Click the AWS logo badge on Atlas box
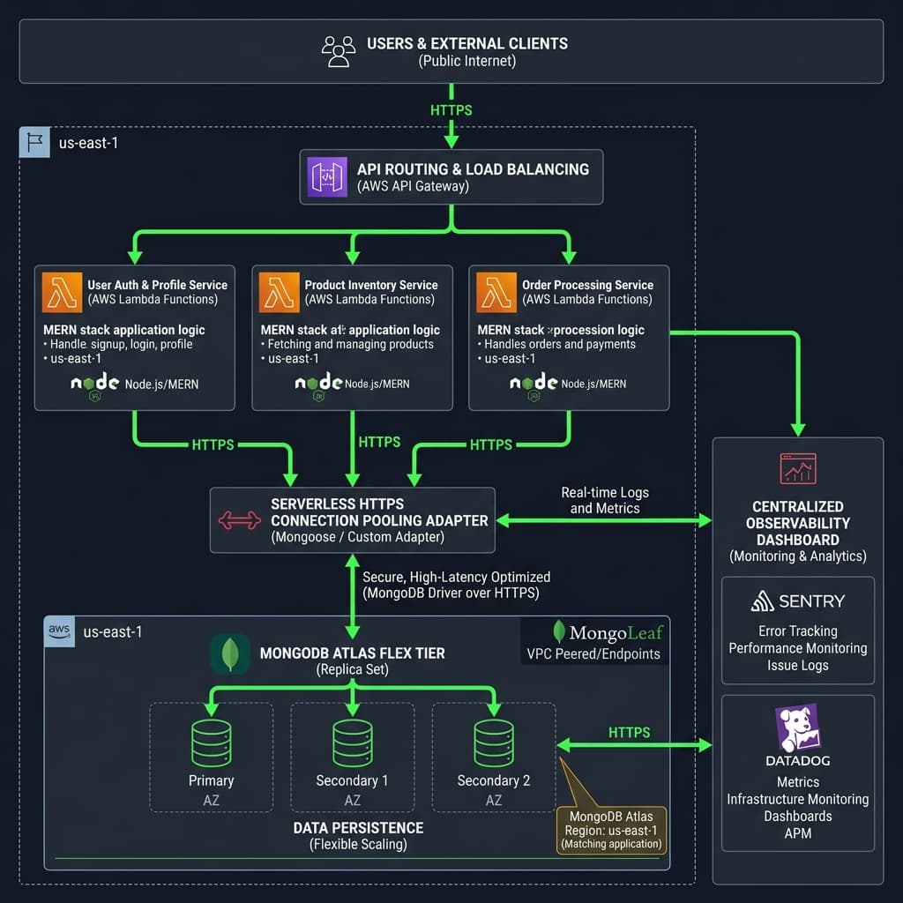 pos(59,631)
